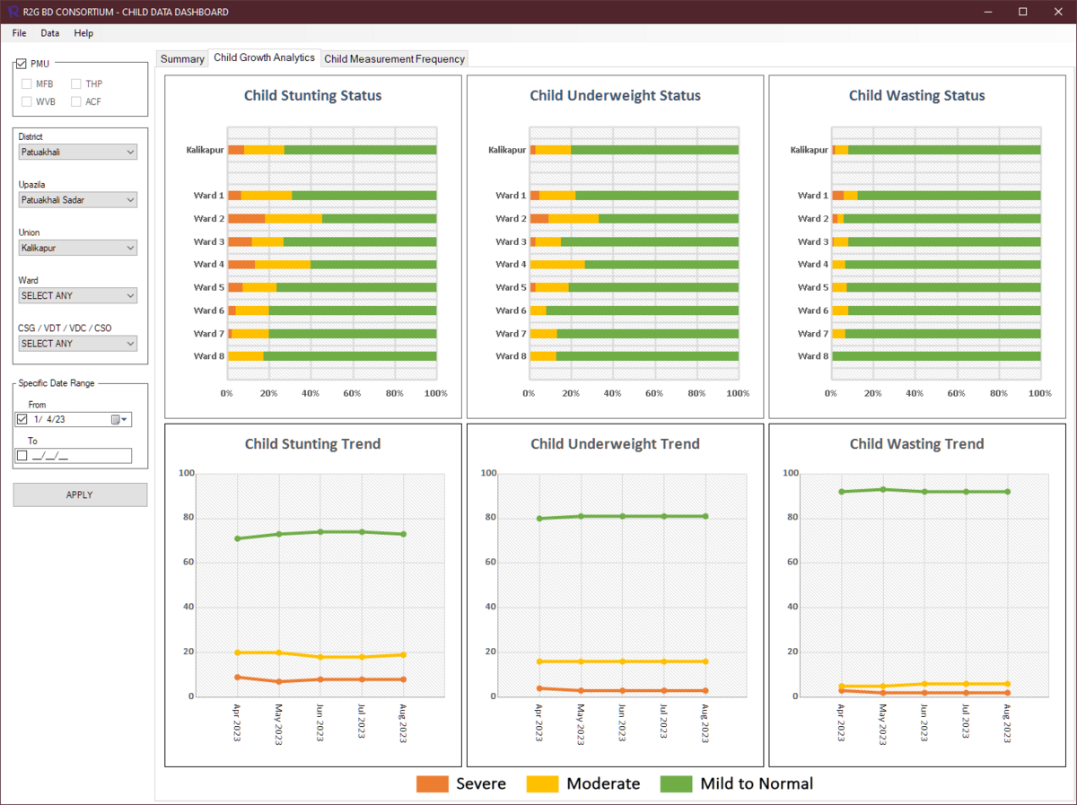This screenshot has width=1077, height=805.
Task: Open the Child Measurement Frequency tab
Action: [x=394, y=58]
